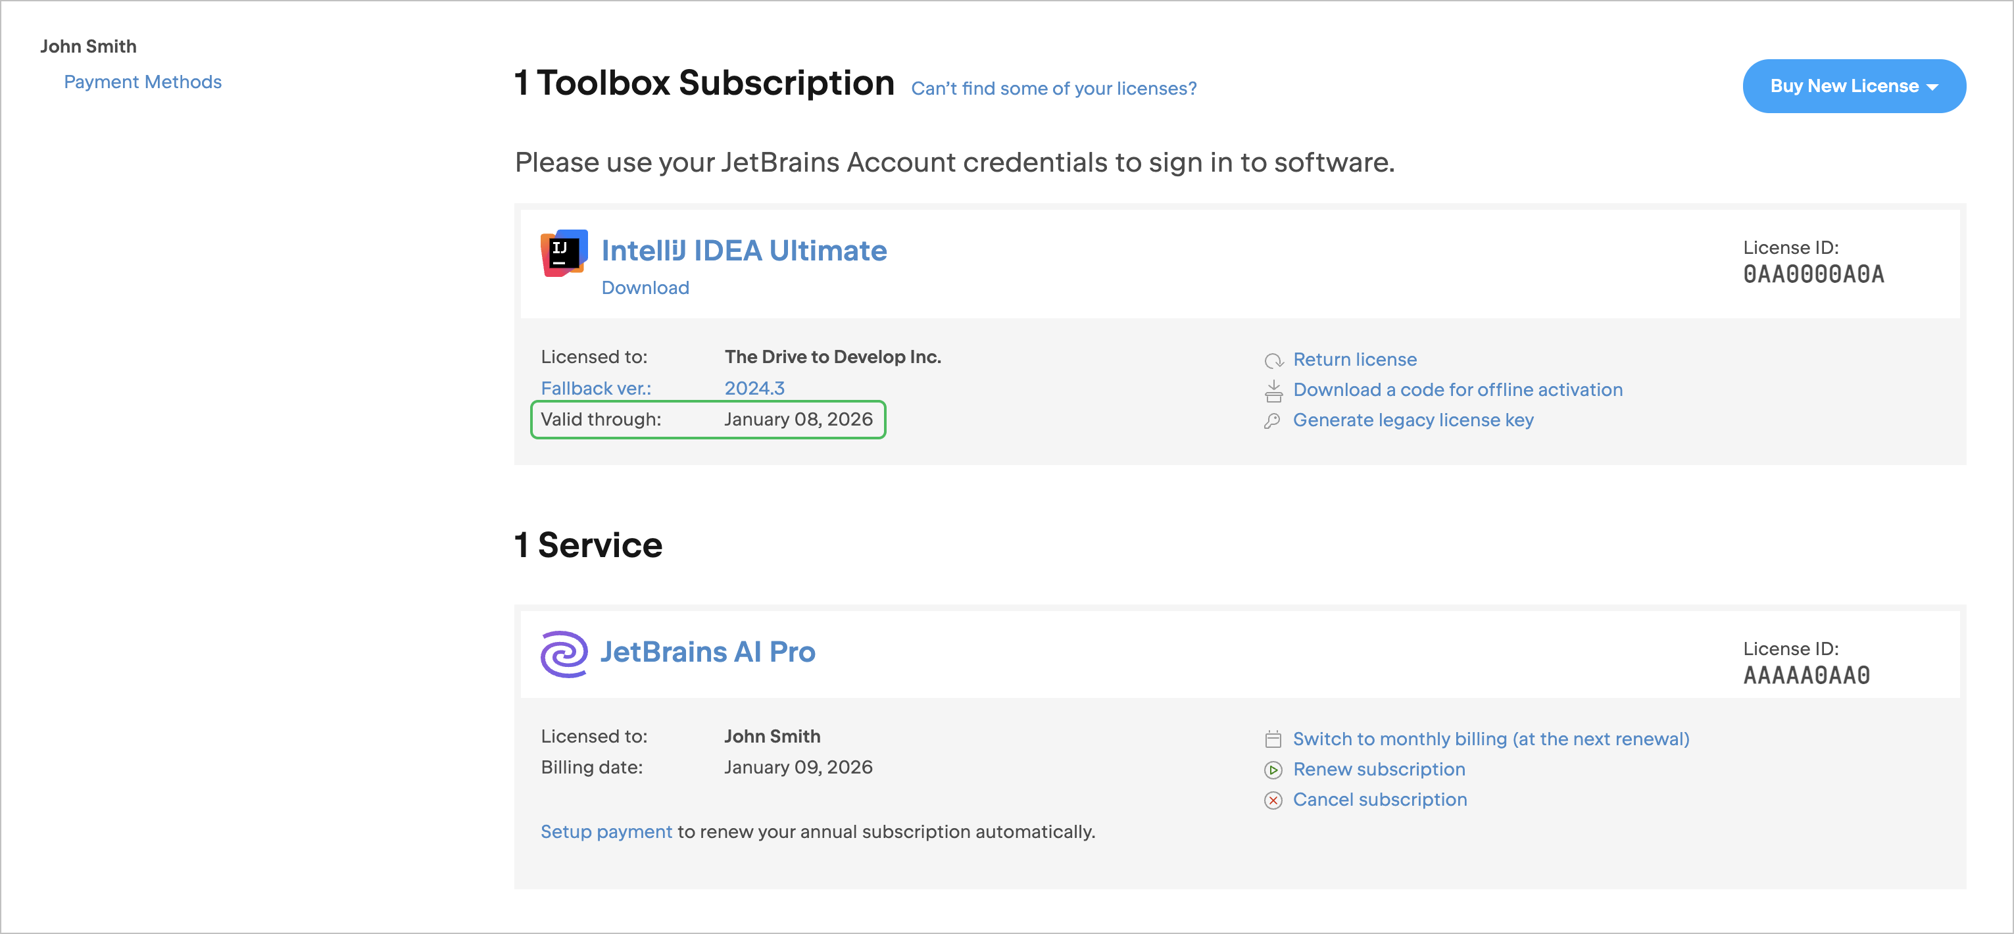Expand the Buy New License dropdown arrow
The height and width of the screenshot is (934, 2014).
coord(1934,86)
